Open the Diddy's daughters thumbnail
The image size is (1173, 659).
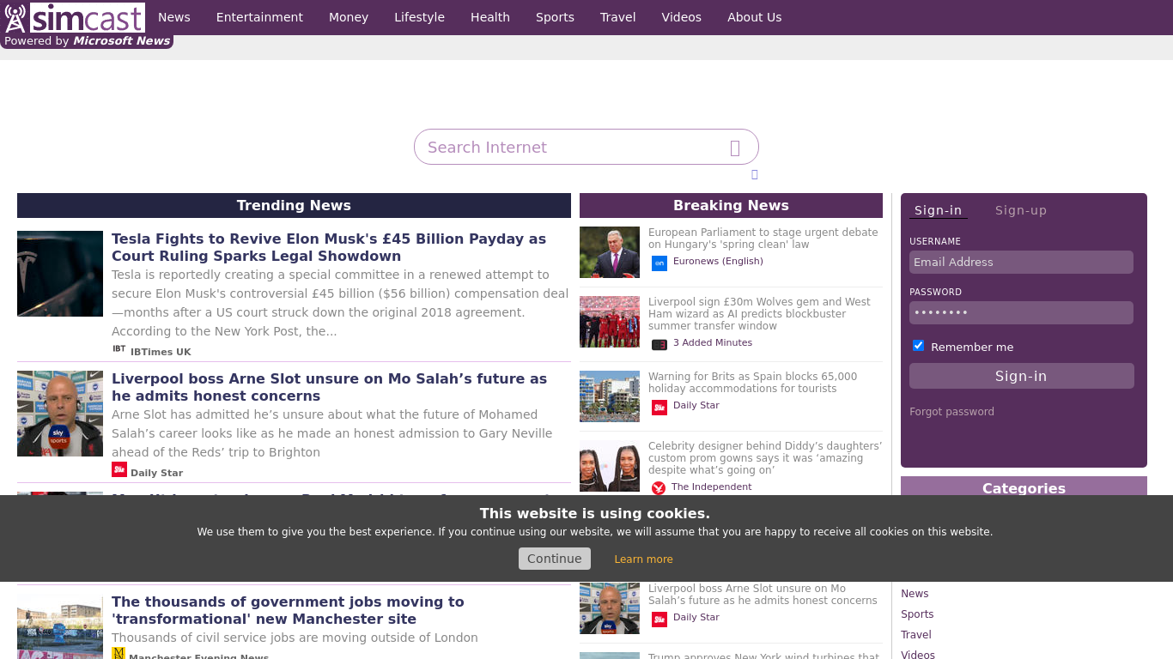[x=610, y=466]
